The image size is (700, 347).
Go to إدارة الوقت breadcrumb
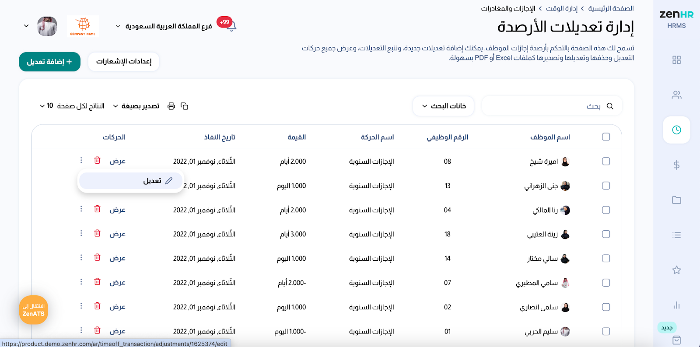point(562,8)
